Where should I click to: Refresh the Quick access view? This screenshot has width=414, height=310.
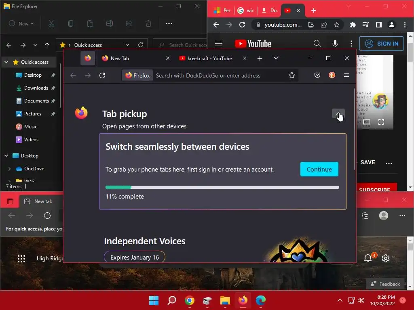point(141,45)
